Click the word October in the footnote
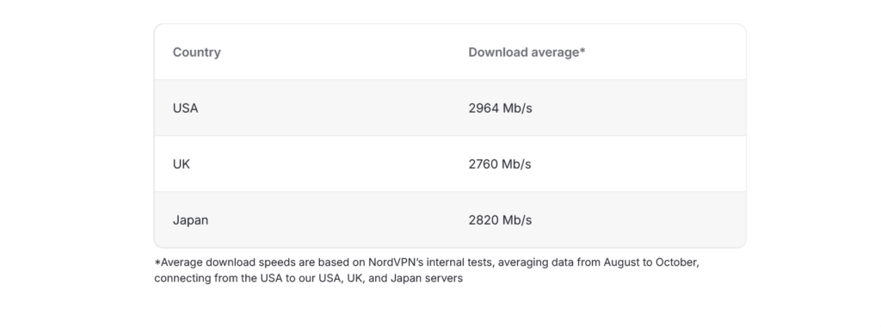881x327 pixels. (677, 262)
